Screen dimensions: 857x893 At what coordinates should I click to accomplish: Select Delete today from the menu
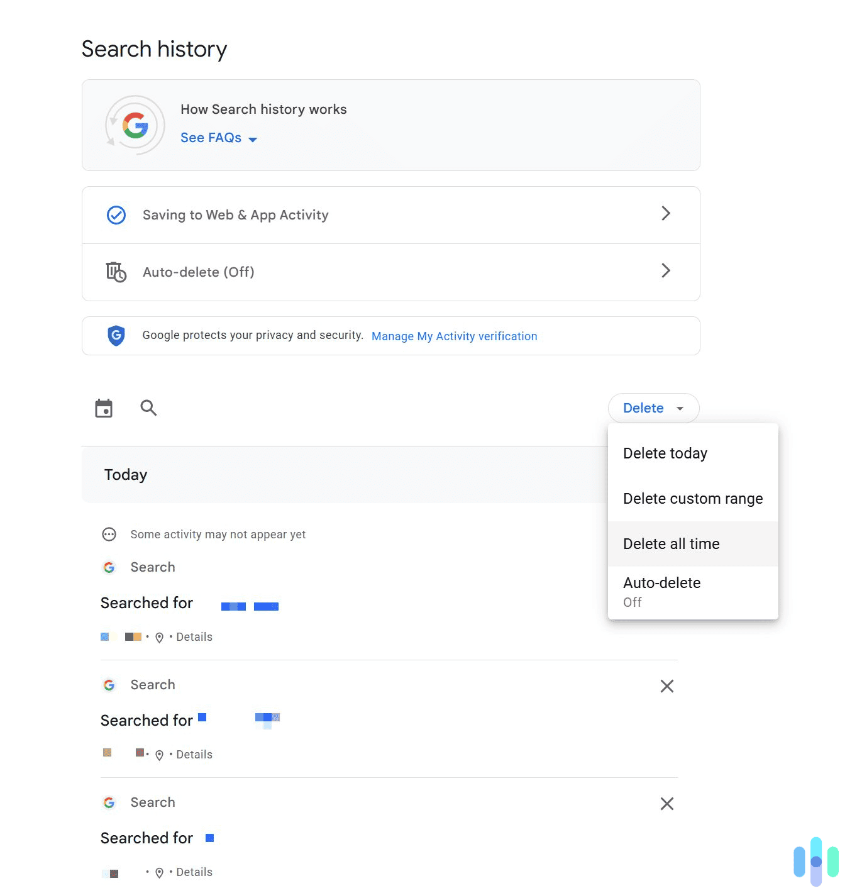tap(665, 453)
